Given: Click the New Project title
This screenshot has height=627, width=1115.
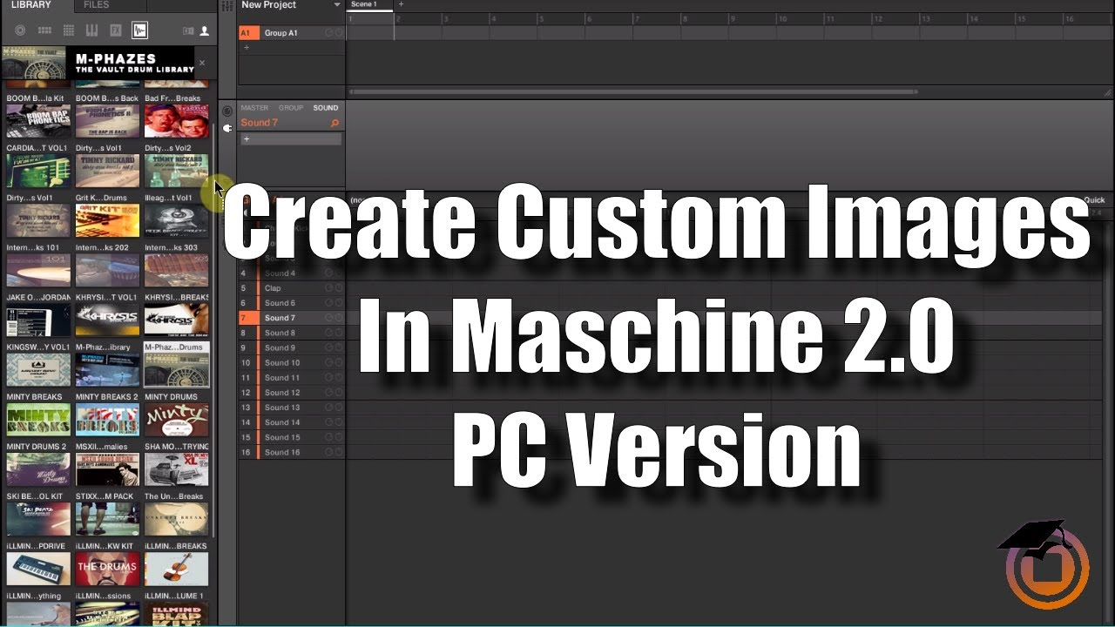Looking at the screenshot, I should pos(269,5).
